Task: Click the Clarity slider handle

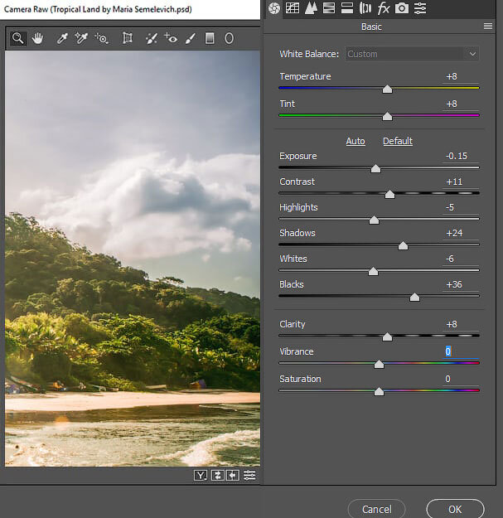Action: (387, 337)
